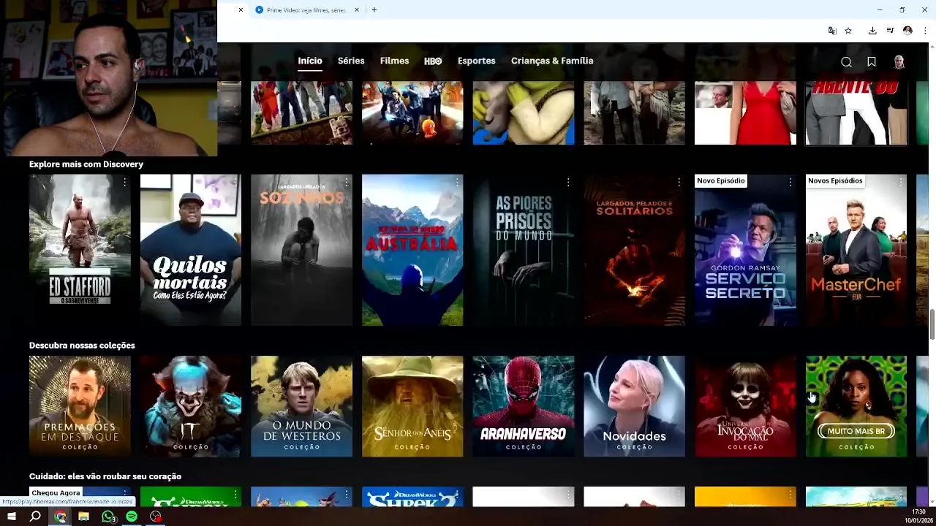Open the Novidades collection card
This screenshot has height=526, width=936.
[634, 406]
